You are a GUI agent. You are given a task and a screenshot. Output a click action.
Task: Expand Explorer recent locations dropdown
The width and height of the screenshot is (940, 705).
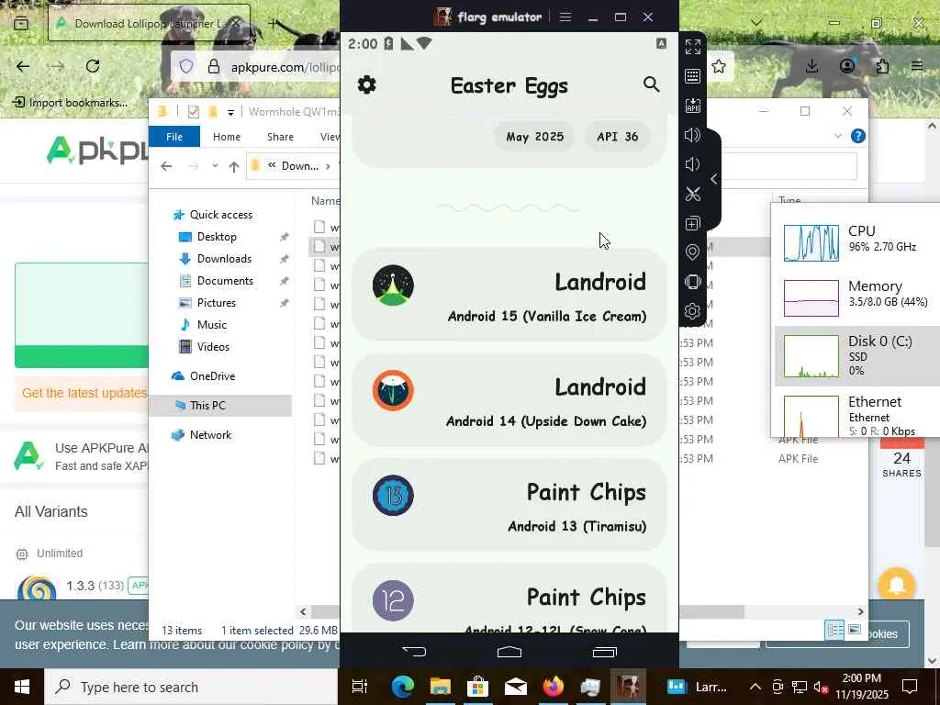pyautogui.click(x=215, y=166)
